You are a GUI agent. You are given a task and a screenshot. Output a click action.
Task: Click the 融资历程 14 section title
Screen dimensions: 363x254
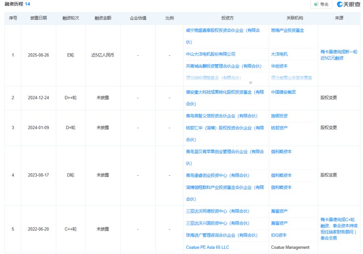(17, 4)
